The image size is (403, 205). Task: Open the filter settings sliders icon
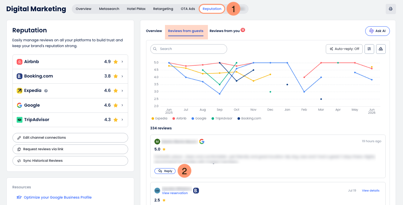(x=369, y=49)
